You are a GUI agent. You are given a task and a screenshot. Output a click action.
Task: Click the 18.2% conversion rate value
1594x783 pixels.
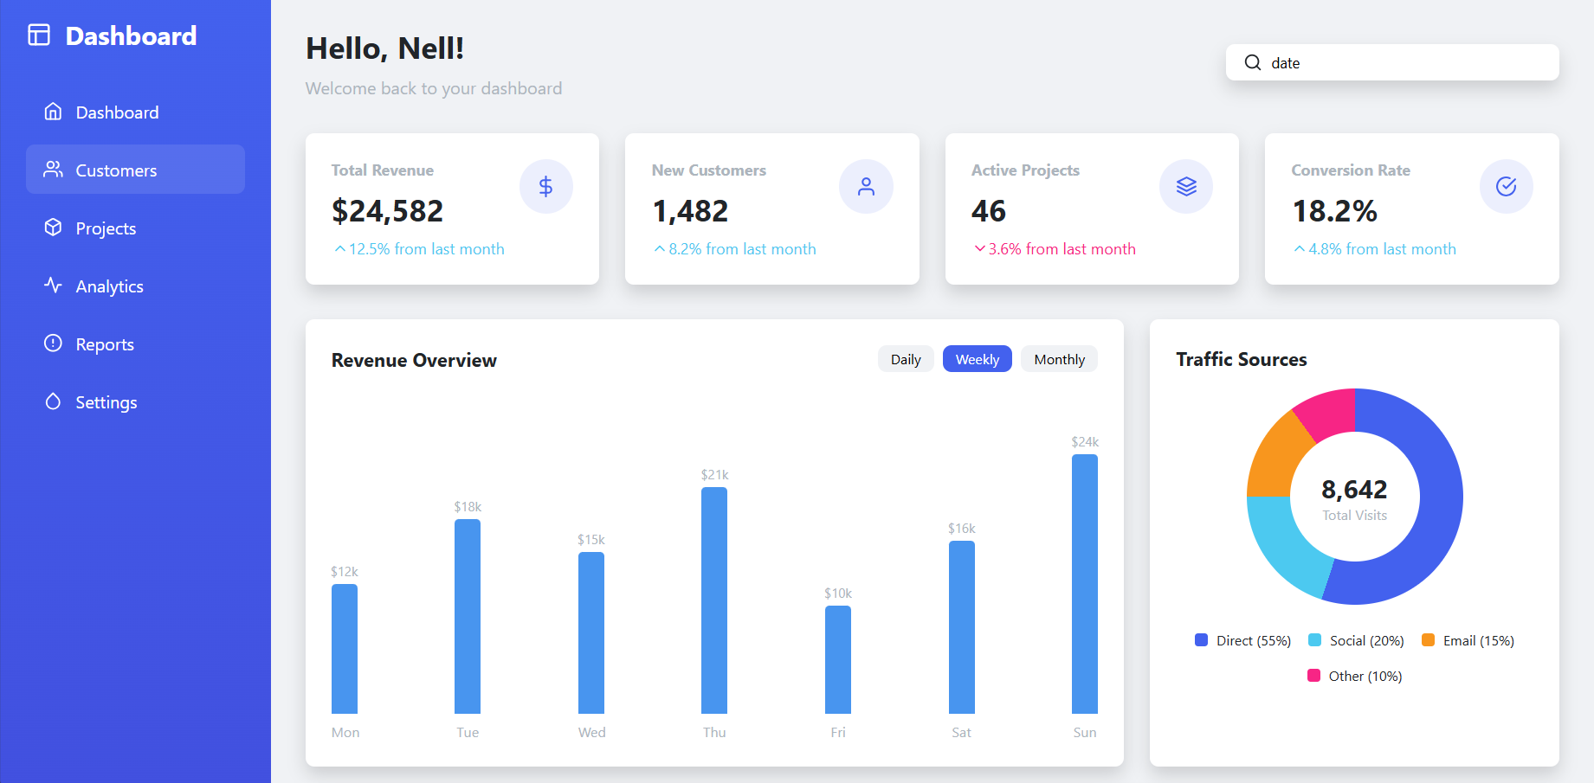[x=1334, y=211]
